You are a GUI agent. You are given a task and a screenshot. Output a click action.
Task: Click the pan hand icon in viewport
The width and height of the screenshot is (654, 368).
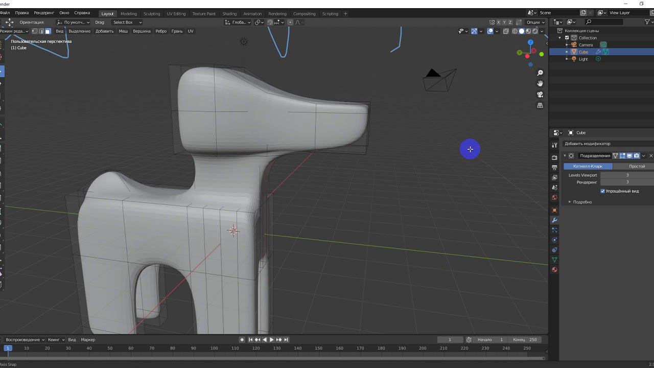click(540, 83)
